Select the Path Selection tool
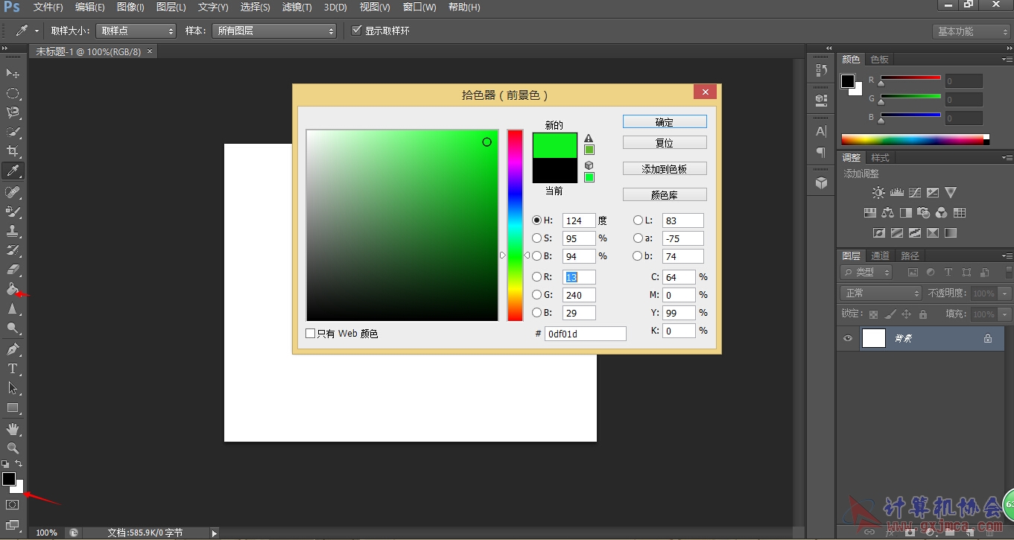 [x=13, y=387]
